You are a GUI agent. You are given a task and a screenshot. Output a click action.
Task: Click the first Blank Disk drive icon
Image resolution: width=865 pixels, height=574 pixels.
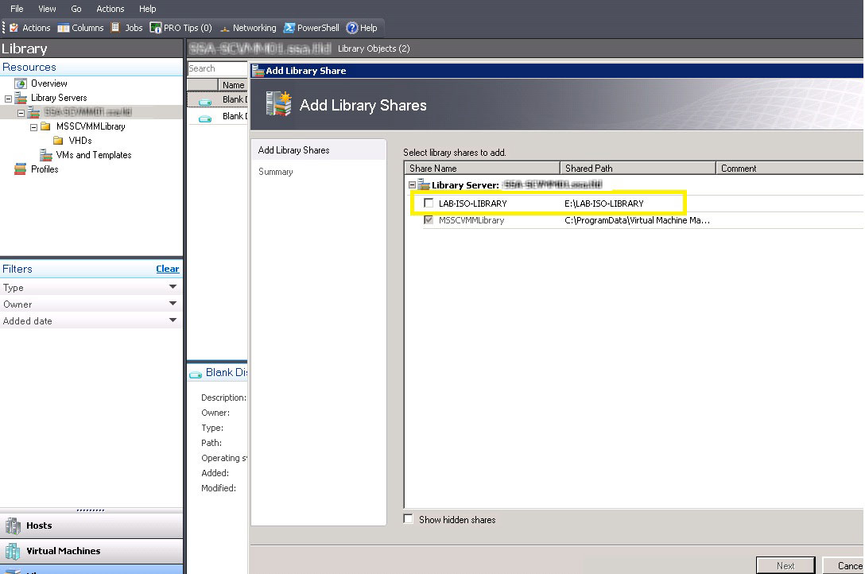tap(205, 102)
